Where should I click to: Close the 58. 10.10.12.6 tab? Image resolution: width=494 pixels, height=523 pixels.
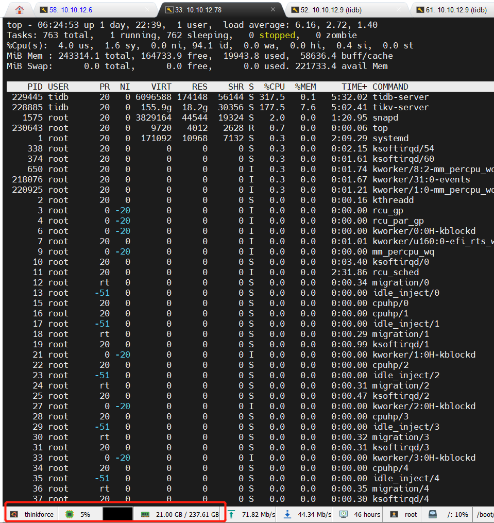point(147,10)
